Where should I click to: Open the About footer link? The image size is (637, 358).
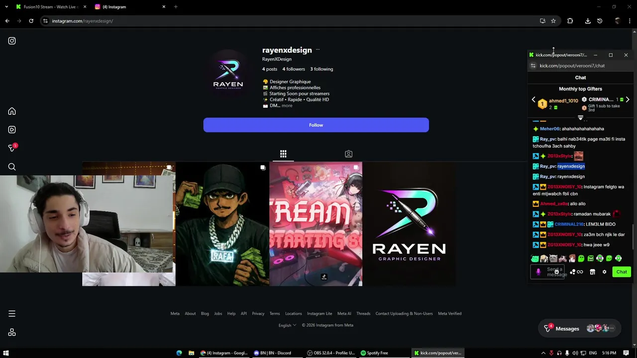[x=190, y=314]
